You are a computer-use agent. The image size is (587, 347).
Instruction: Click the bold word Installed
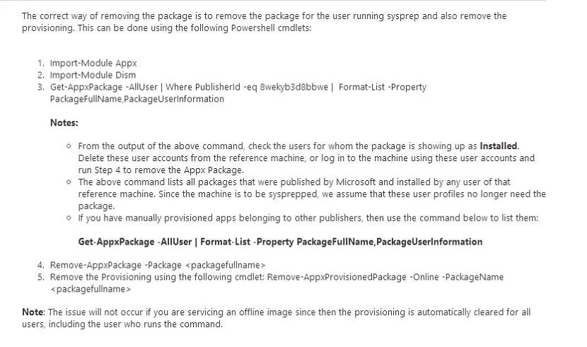(499, 146)
